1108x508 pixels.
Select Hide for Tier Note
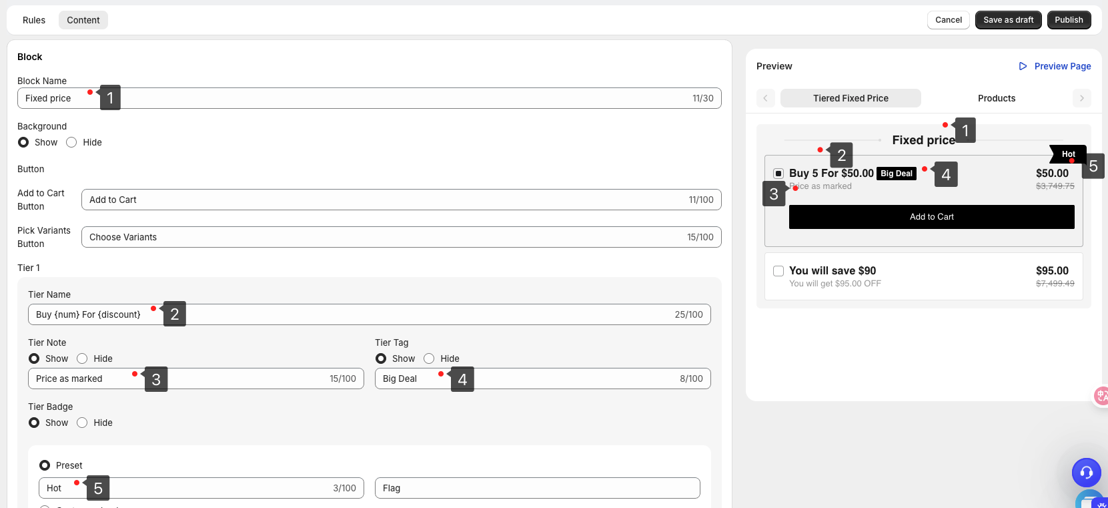coord(83,358)
